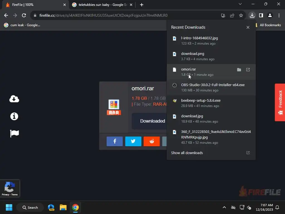This screenshot has width=285, height=214.
Task: Click the Chrome downloads toolbar icon
Action: pyautogui.click(x=252, y=15)
